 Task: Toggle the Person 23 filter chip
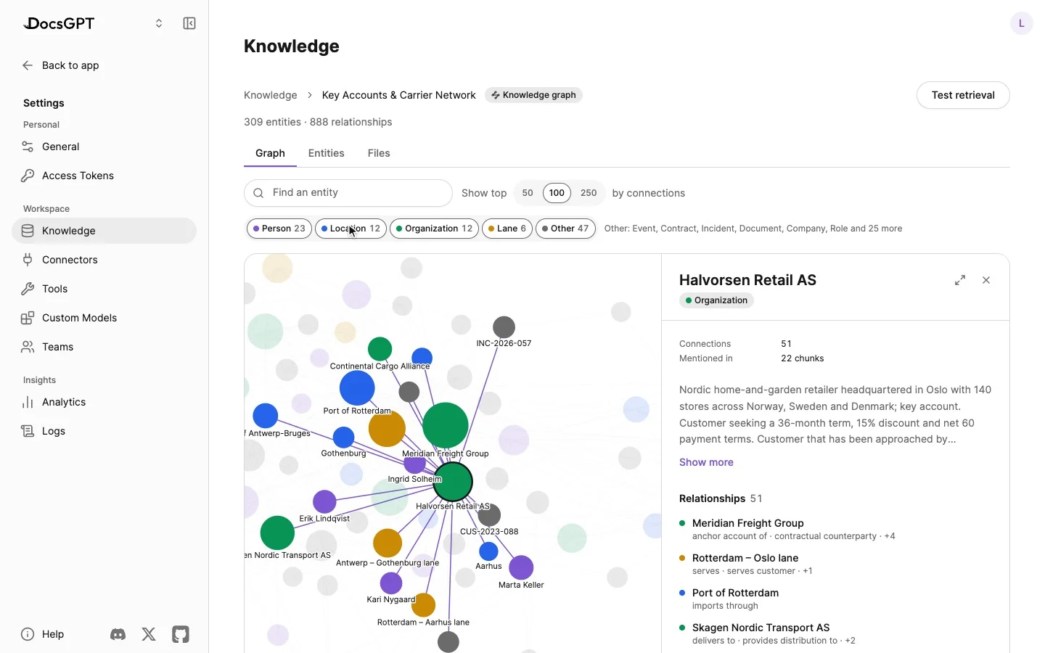click(279, 229)
